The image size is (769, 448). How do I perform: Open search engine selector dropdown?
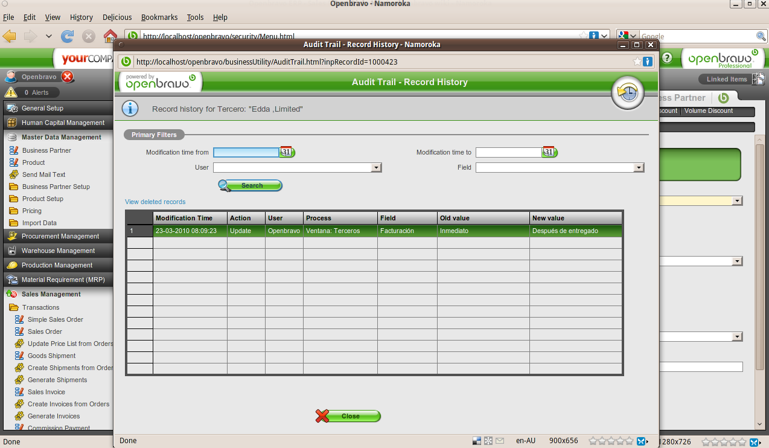point(633,36)
